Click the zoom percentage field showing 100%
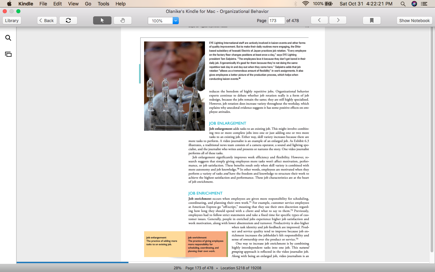Image resolution: width=435 pixels, height=272 pixels. pyautogui.click(x=160, y=21)
